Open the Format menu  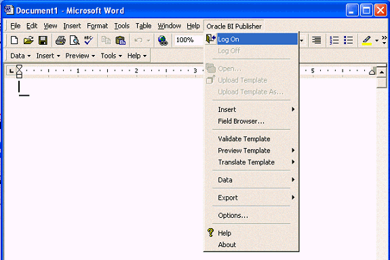tap(97, 26)
